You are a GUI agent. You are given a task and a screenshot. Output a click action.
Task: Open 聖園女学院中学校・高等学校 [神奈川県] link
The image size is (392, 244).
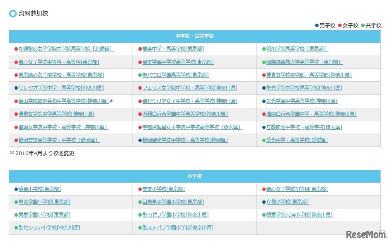click(64, 127)
